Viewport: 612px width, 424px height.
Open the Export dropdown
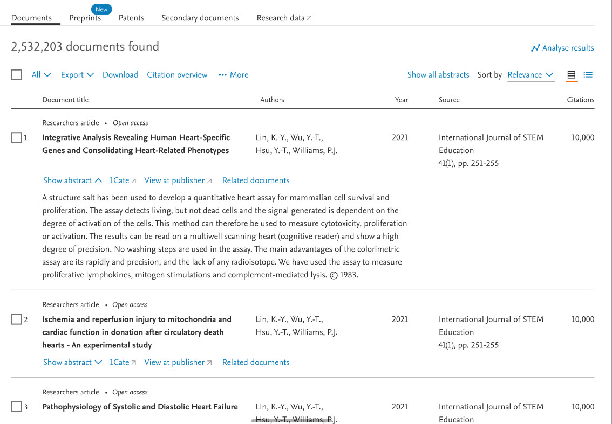77,74
